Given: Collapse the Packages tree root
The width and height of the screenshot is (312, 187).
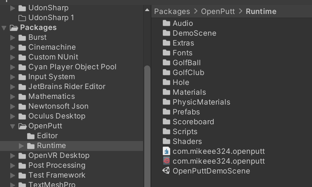Looking at the screenshot, I should point(4,28).
